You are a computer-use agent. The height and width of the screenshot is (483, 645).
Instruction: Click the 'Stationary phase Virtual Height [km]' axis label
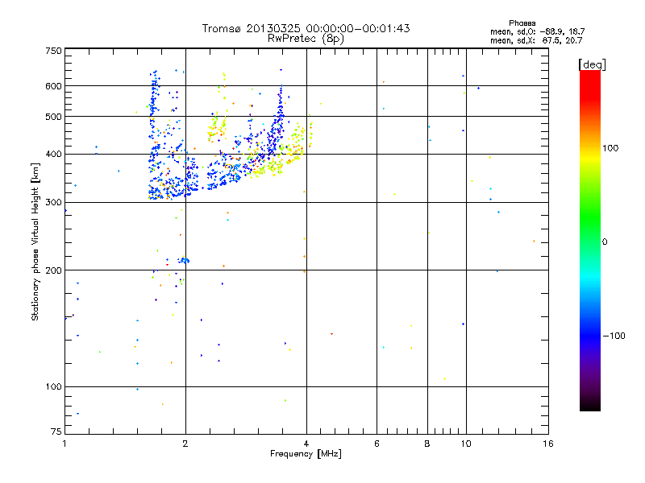coord(35,242)
